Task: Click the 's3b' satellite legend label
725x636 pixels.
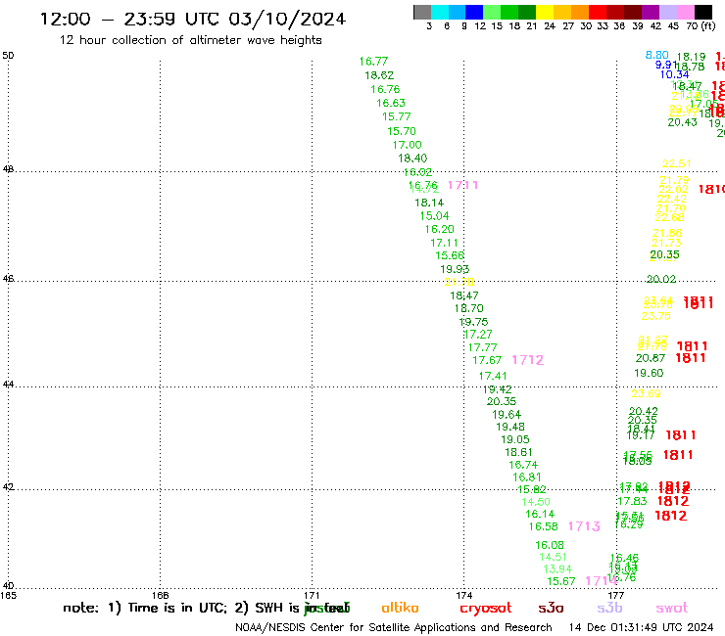Action: pos(609,608)
